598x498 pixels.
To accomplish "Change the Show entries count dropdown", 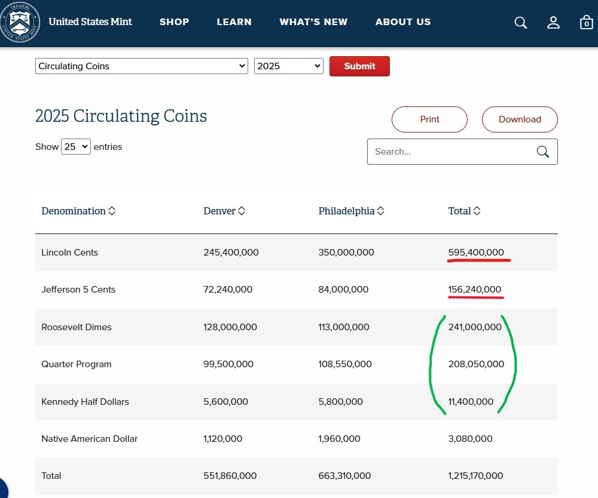I will click(x=75, y=147).
